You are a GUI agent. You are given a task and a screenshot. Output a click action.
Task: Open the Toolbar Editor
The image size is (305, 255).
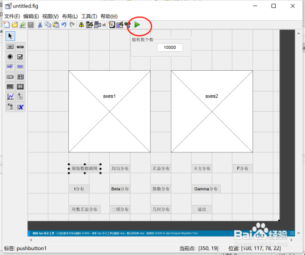point(104,25)
